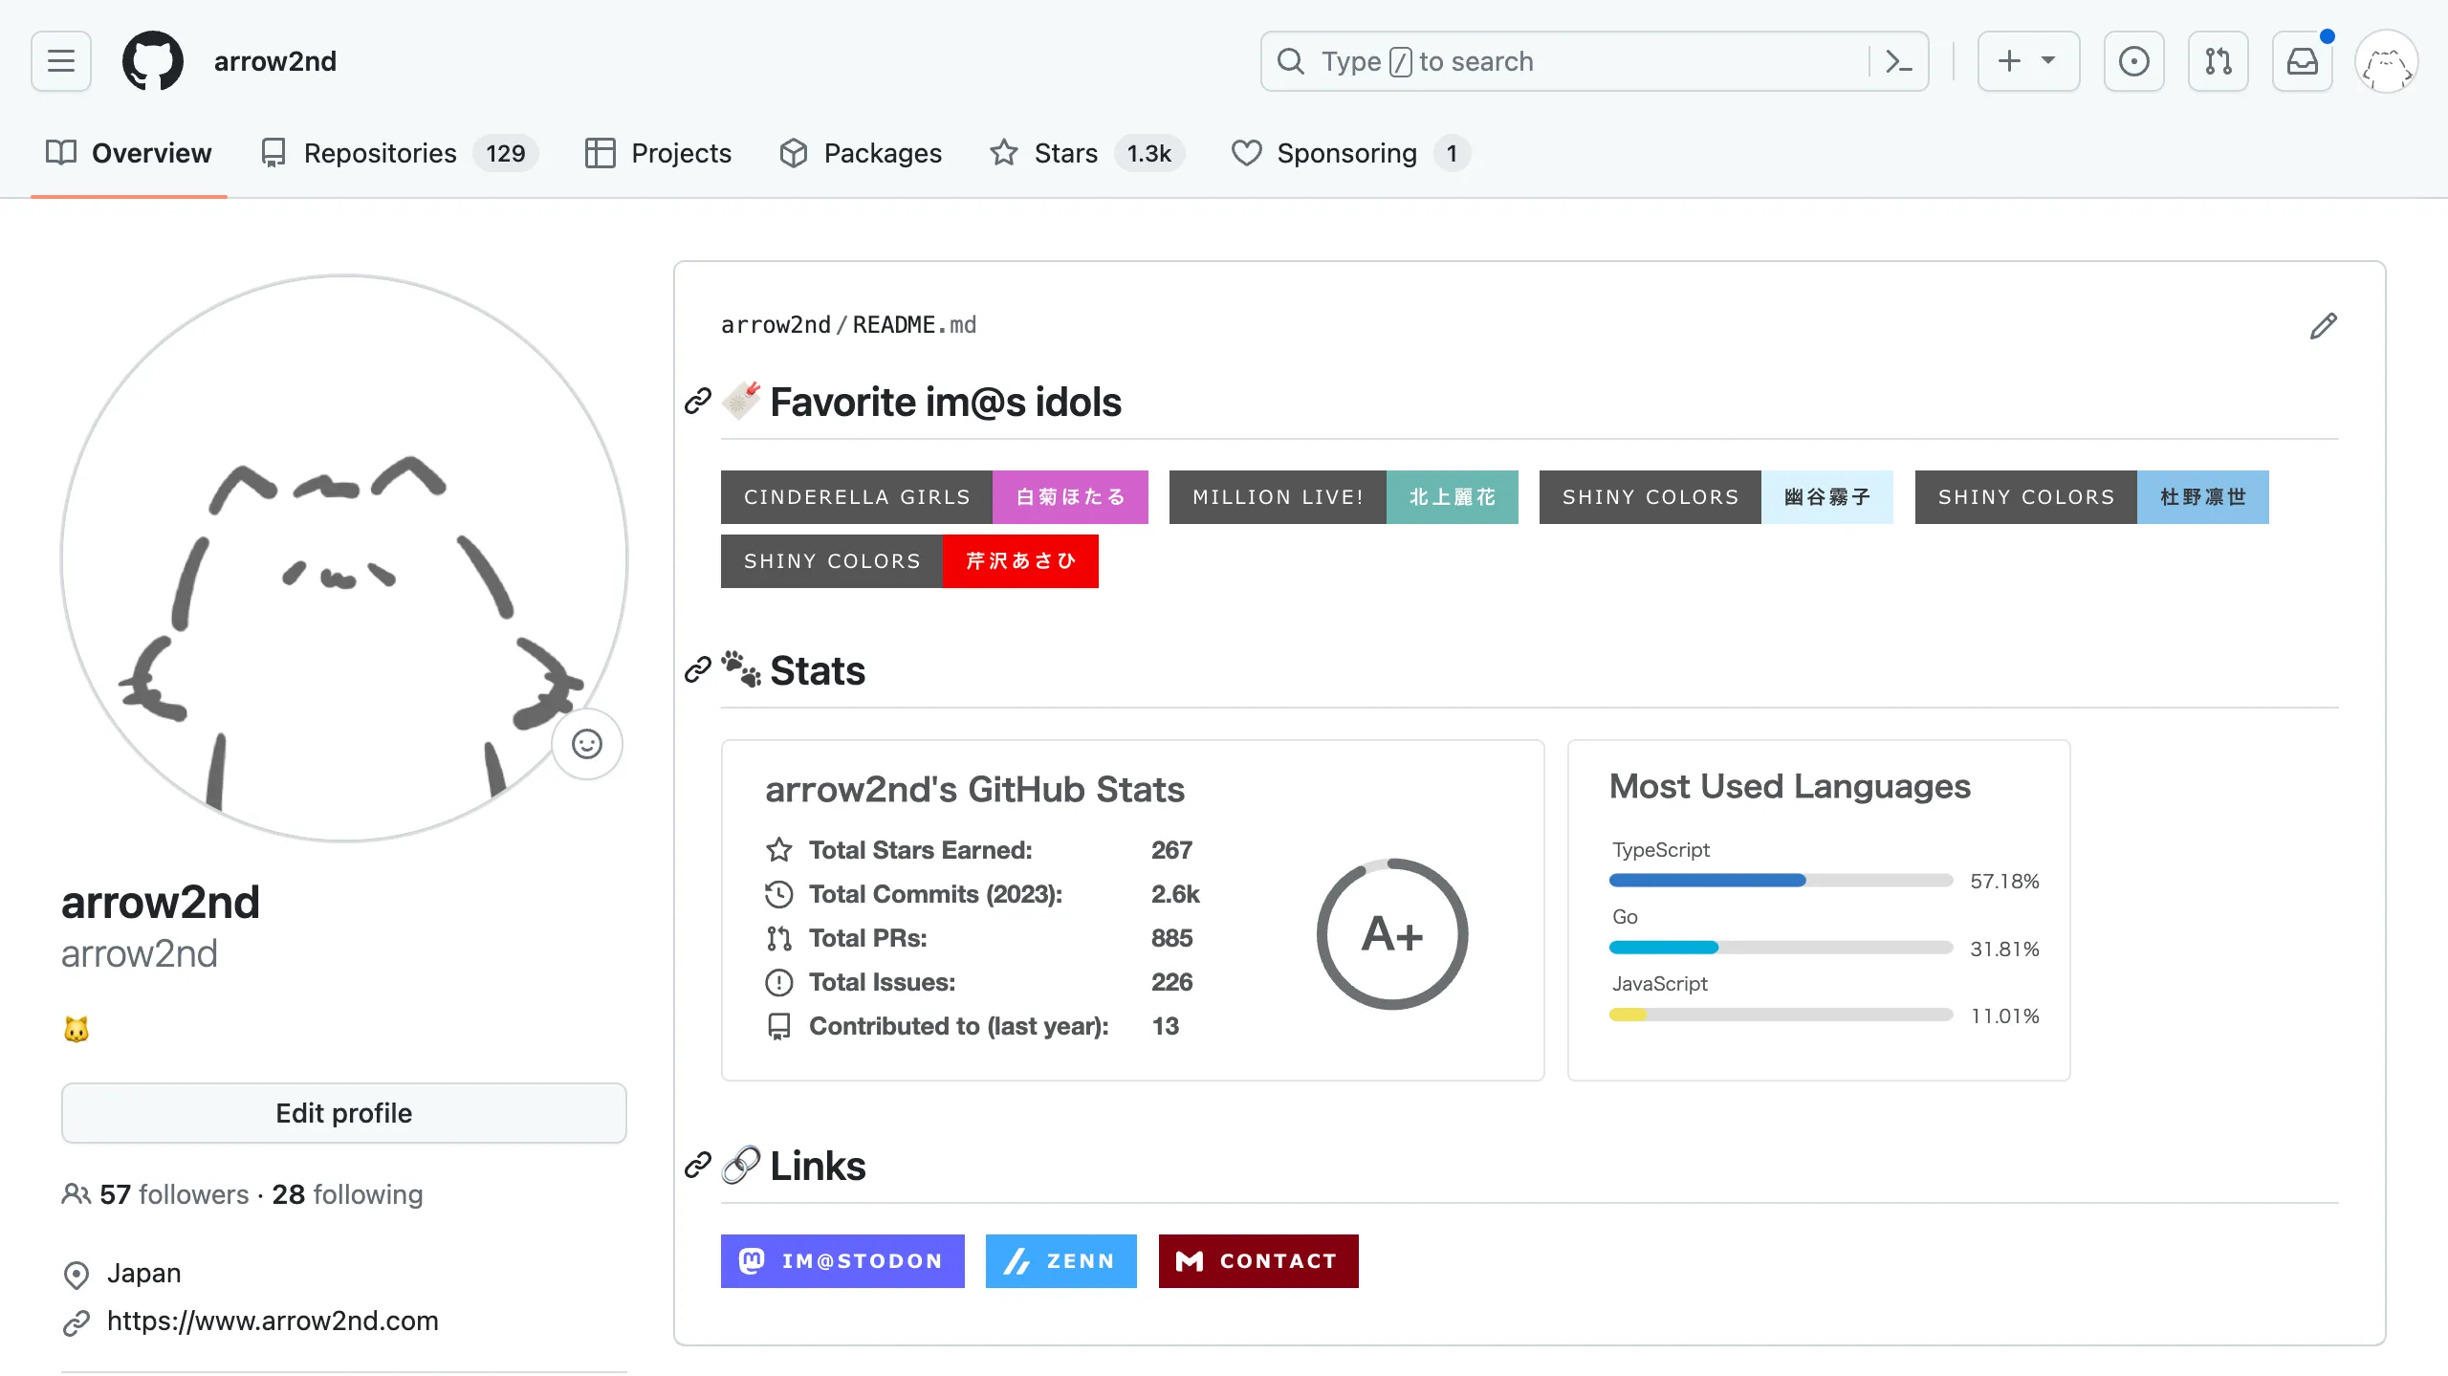Image resolution: width=2448 pixels, height=1376 pixels.
Task: Click the GitHub Octocat logo
Action: pos(153,61)
